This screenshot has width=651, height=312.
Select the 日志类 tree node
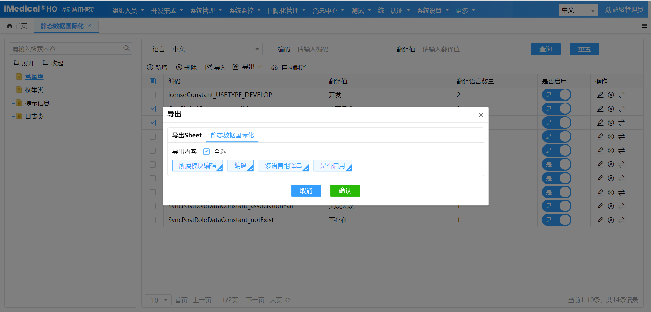(34, 116)
